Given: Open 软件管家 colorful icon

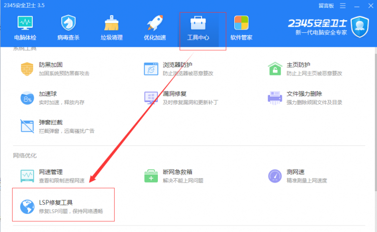Looking at the screenshot, I should pos(241,23).
